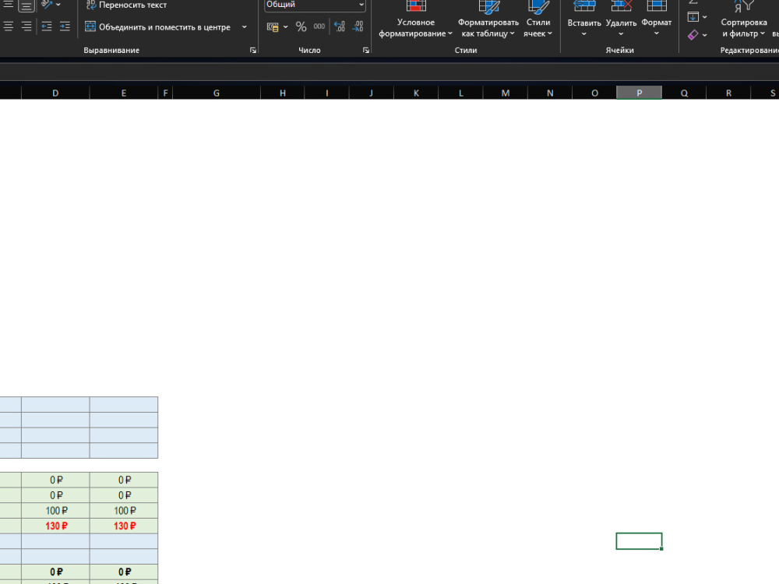Click bold "0 ₽" cell in column E
779x584 pixels.
124,572
